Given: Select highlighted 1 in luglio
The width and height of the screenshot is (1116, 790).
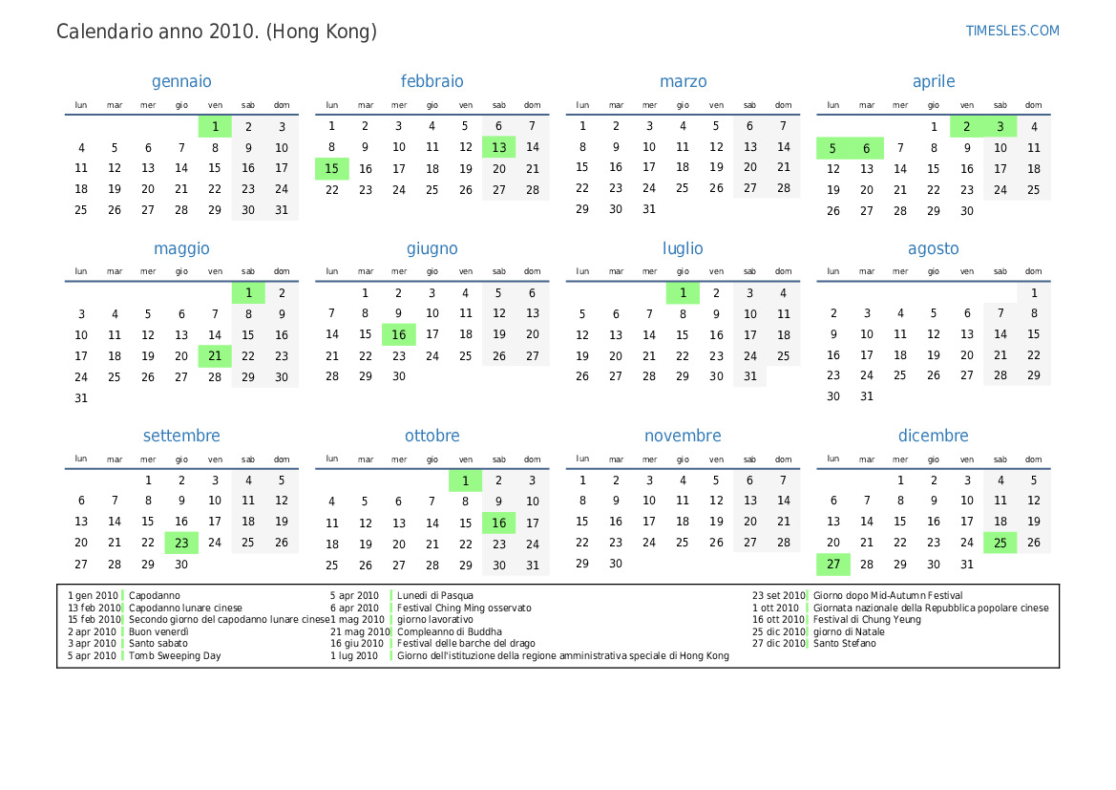Looking at the screenshot, I should 683,292.
